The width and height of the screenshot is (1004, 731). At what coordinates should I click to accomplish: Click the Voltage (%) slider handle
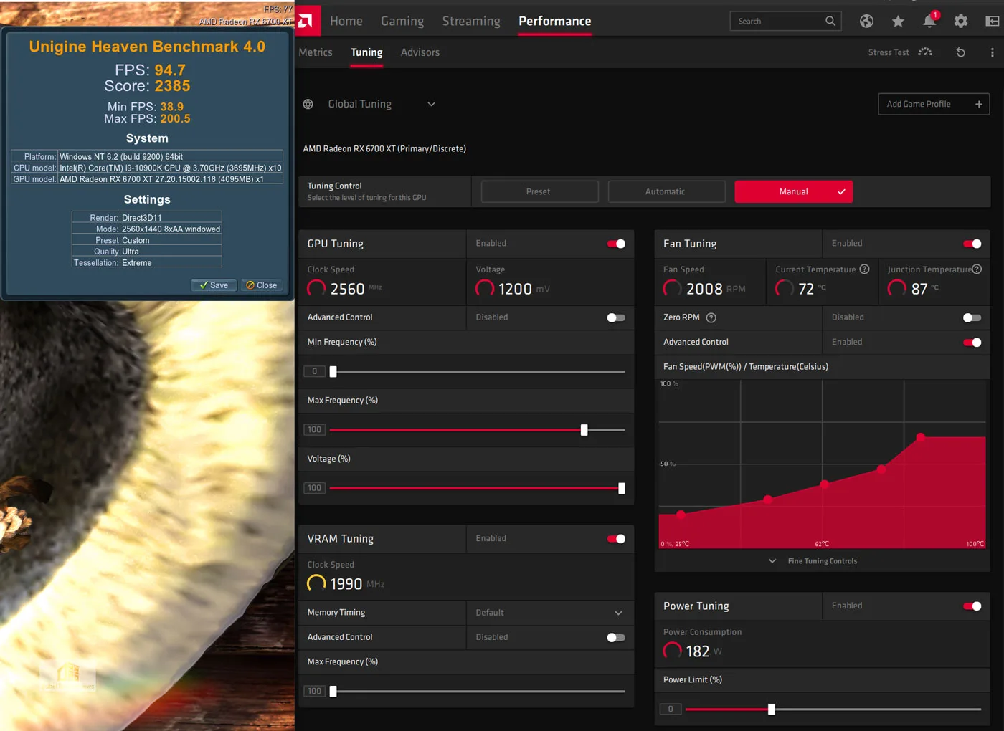[622, 488]
